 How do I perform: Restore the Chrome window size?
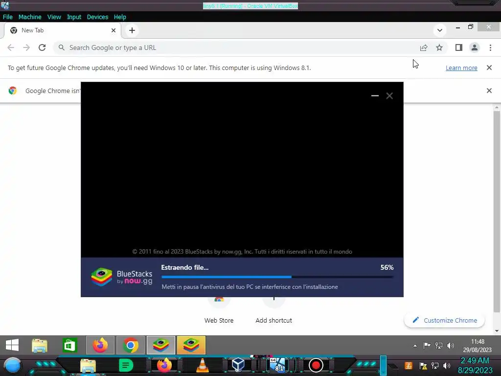tap(470, 27)
